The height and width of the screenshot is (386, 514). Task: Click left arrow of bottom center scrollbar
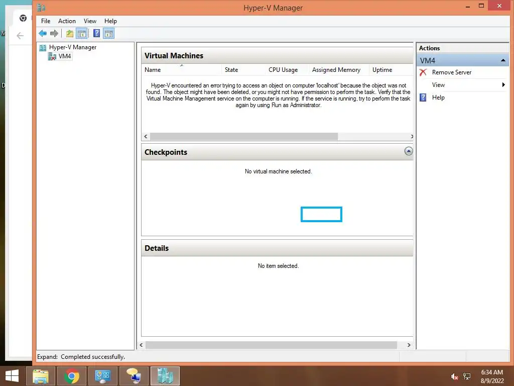pos(141,345)
